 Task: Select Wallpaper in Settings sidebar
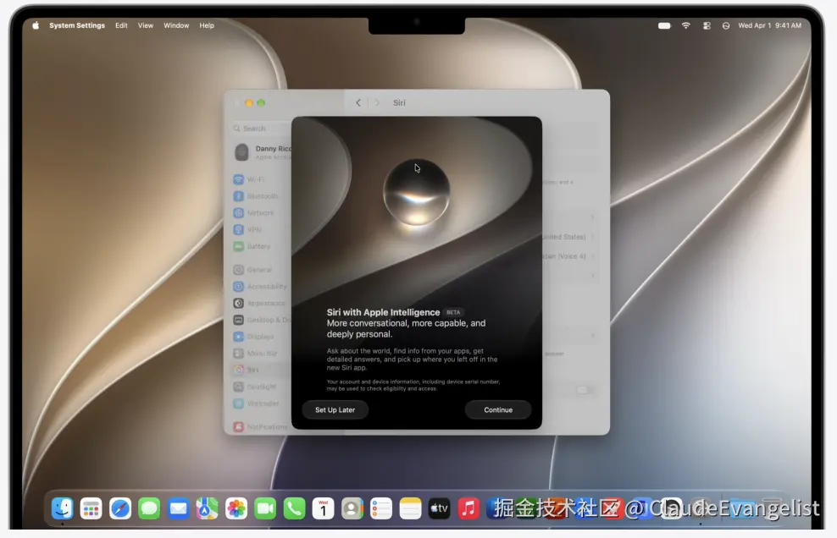pyautogui.click(x=262, y=403)
